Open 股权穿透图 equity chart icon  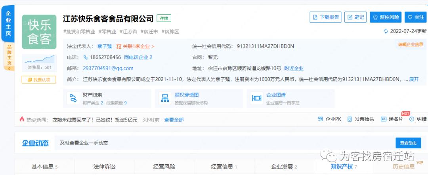coord(165,98)
